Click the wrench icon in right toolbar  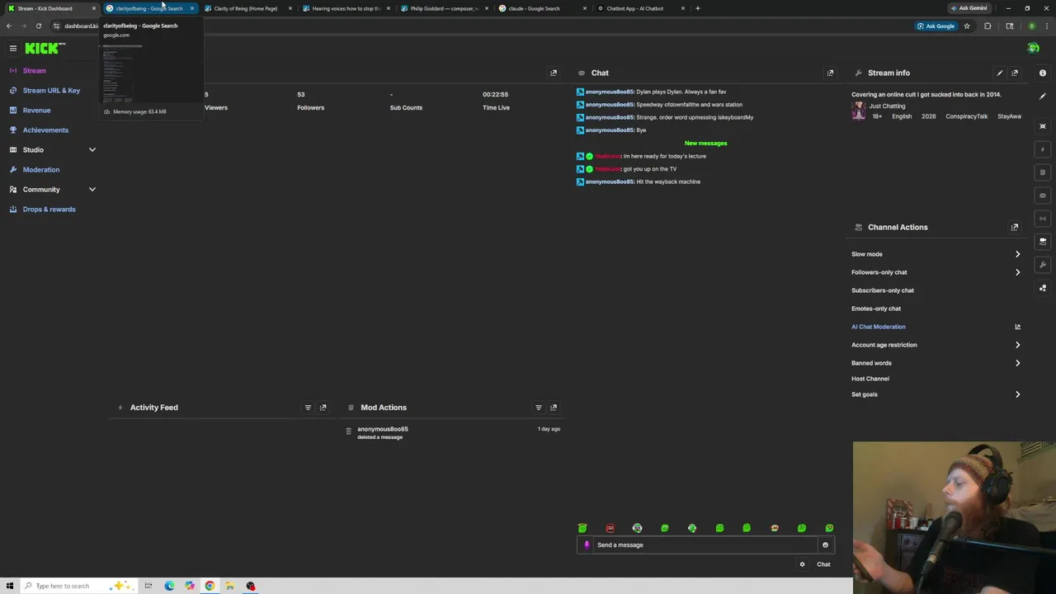1043,265
